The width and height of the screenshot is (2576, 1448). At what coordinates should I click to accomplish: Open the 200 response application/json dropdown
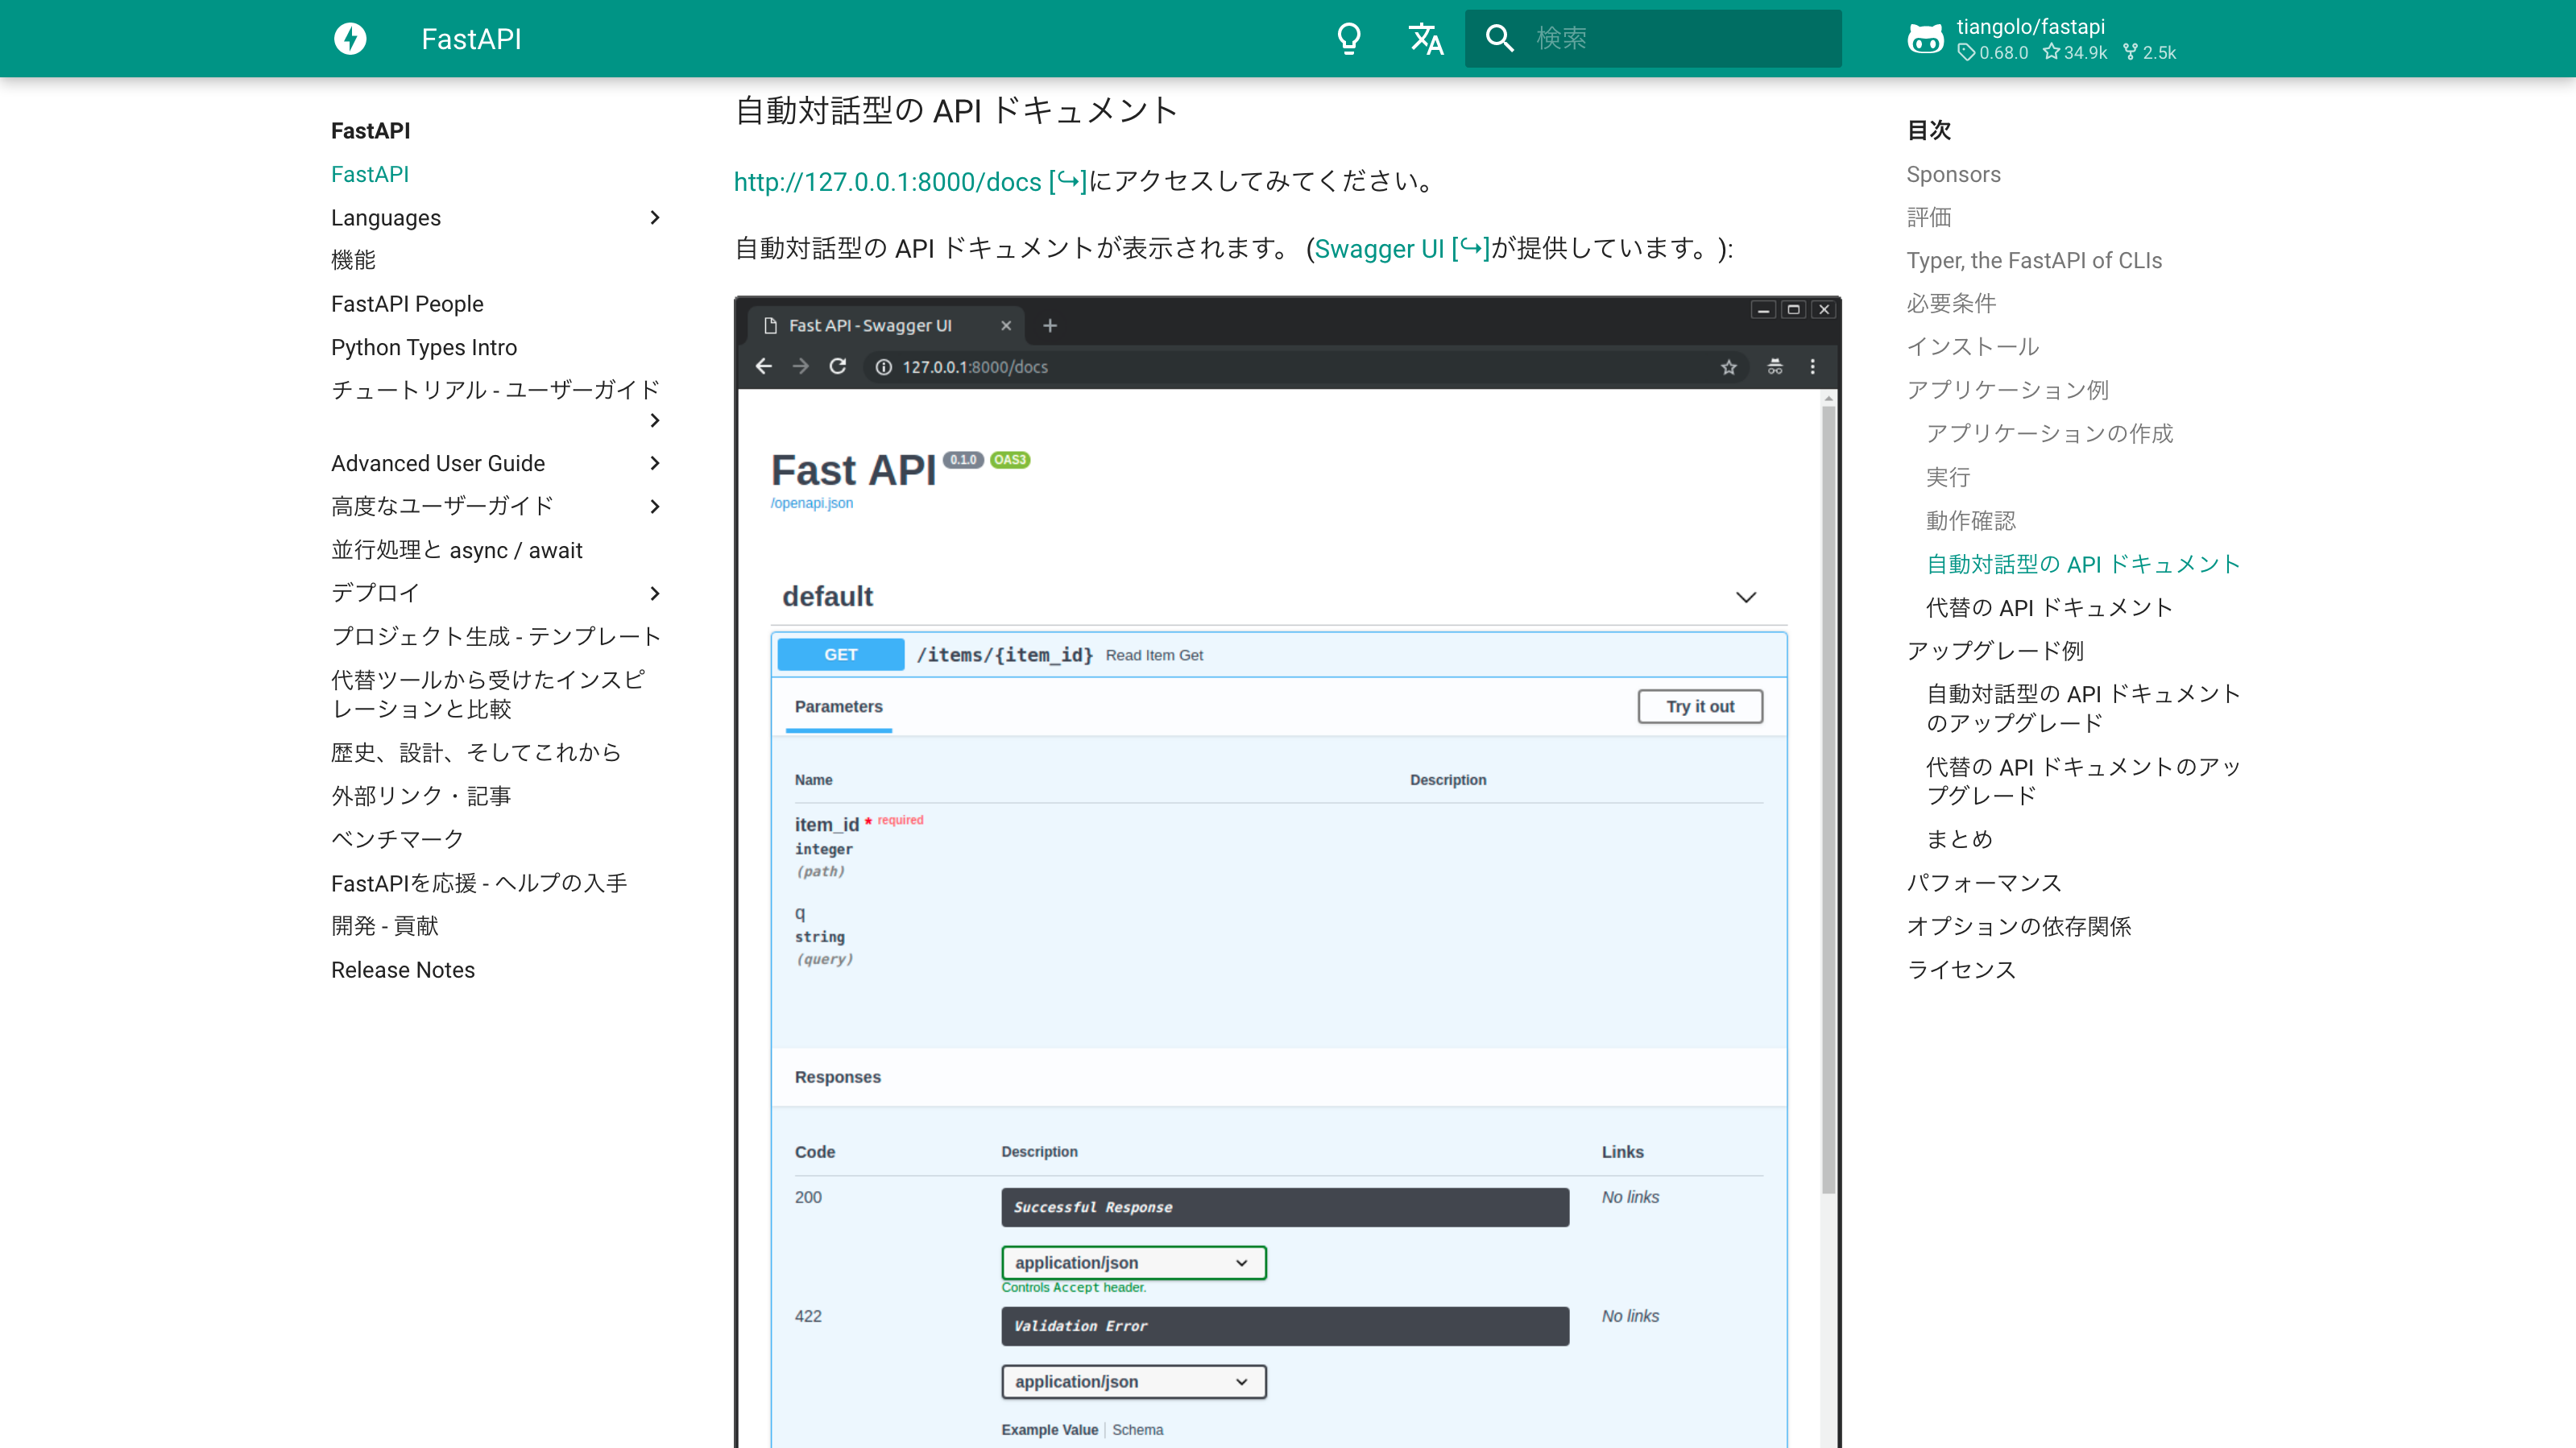coord(1133,1263)
